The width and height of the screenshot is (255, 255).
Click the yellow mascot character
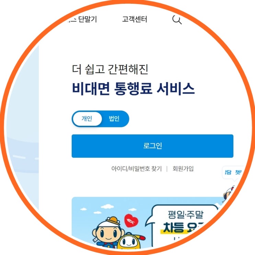(x=129, y=241)
